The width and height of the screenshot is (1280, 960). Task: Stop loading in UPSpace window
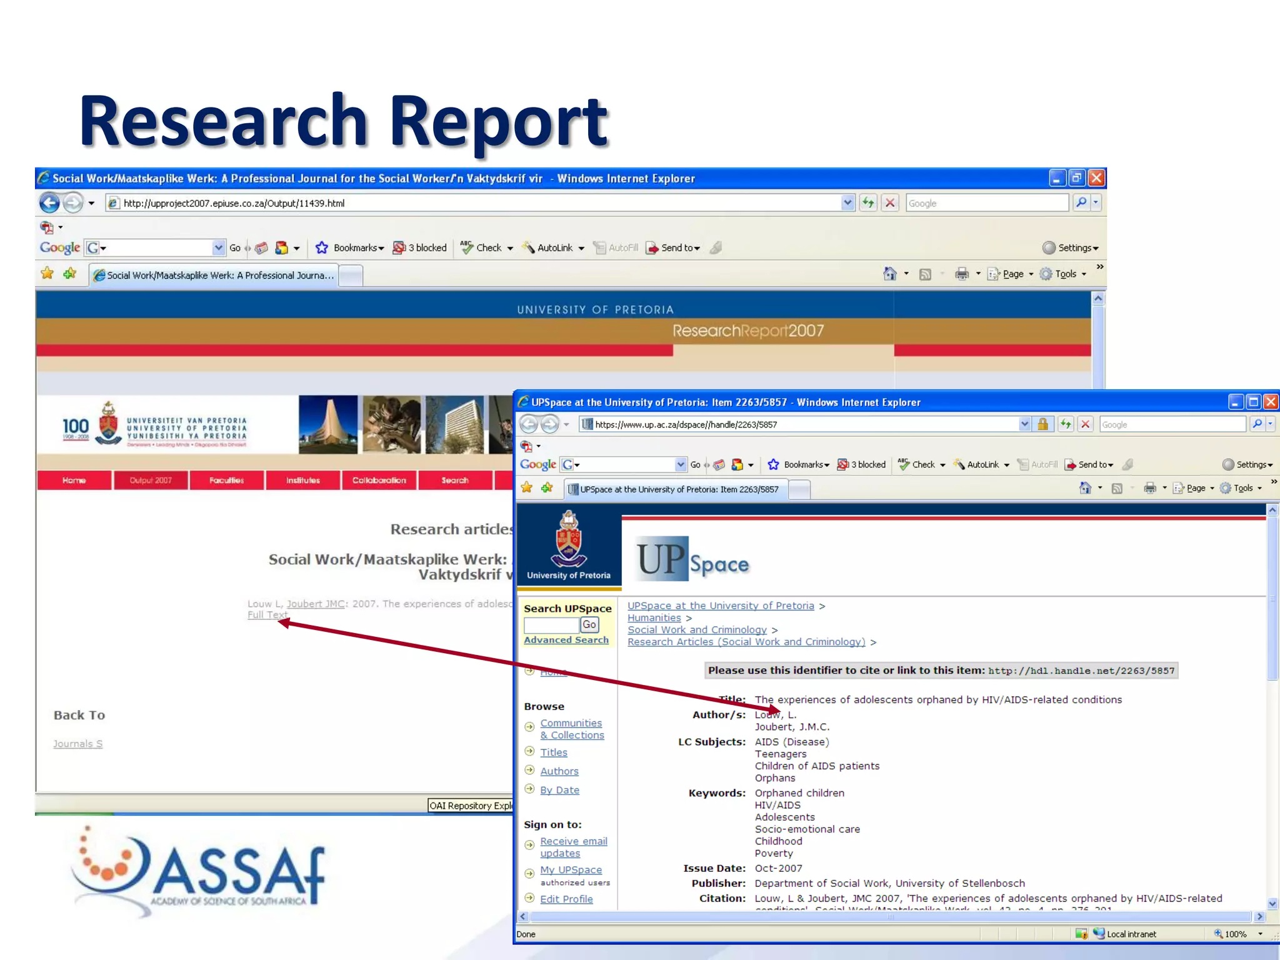click(1086, 424)
